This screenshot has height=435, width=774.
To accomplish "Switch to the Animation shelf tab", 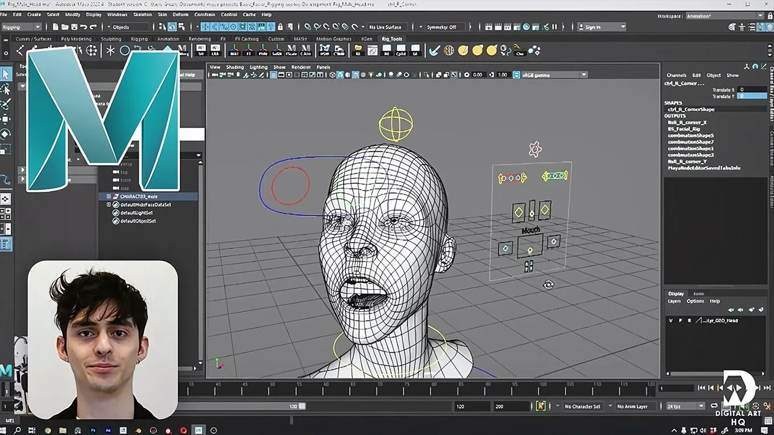I will coord(167,39).
